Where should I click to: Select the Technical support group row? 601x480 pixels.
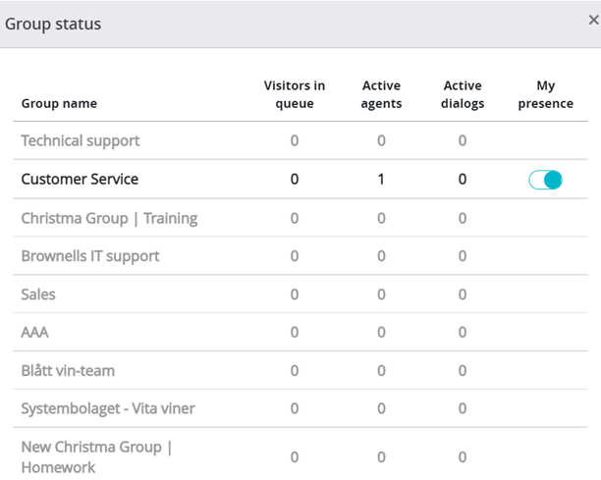(x=81, y=141)
